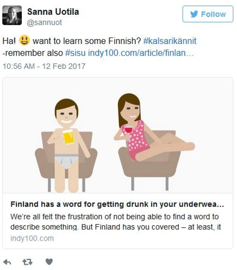Retweet this tweet using the retweet icon
Screen dimensions: 237x270
click(28, 262)
